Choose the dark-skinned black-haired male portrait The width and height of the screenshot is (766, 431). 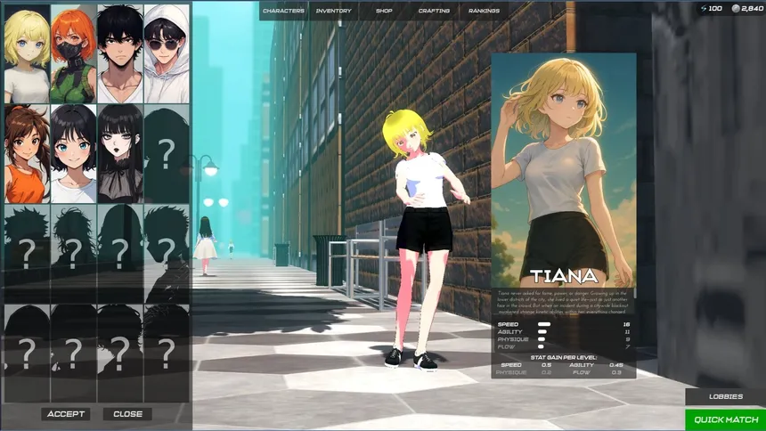119,53
